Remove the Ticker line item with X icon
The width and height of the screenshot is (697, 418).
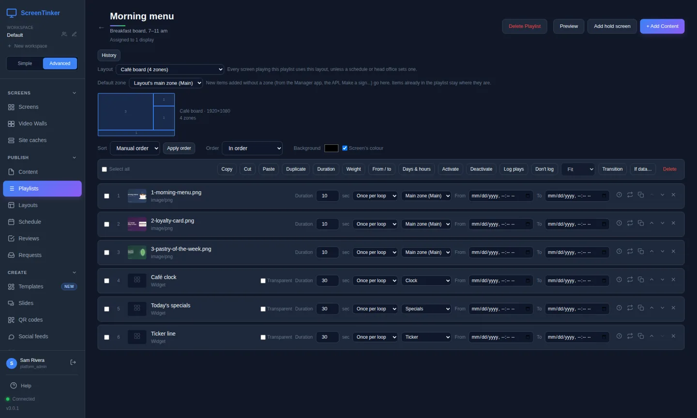click(673, 336)
